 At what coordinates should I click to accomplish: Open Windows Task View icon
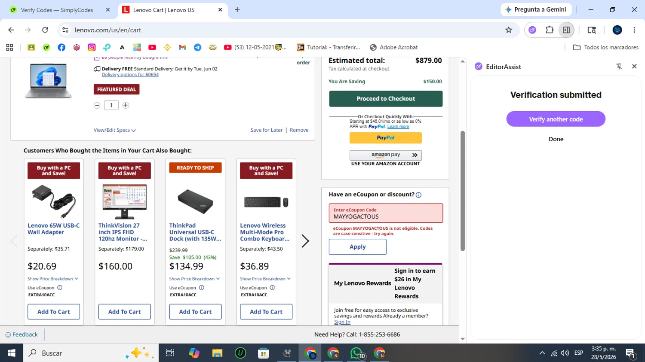tap(170, 353)
